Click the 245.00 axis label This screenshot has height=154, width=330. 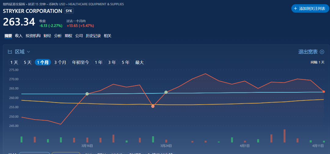click(x=14, y=126)
